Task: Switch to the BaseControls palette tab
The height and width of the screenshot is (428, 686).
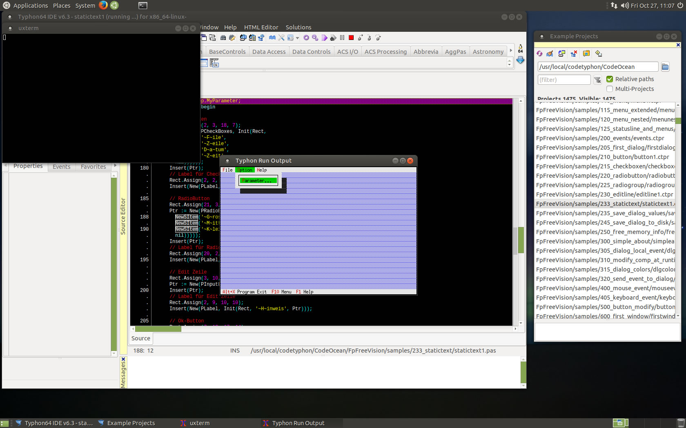Action: [227, 52]
